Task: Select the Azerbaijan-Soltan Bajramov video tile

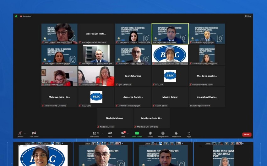Action: 133,54
